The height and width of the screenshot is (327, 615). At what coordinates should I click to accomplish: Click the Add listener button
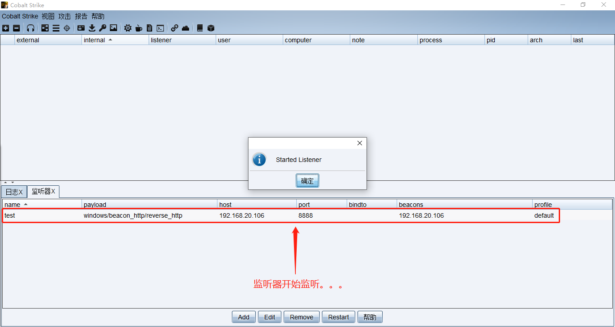click(x=244, y=317)
